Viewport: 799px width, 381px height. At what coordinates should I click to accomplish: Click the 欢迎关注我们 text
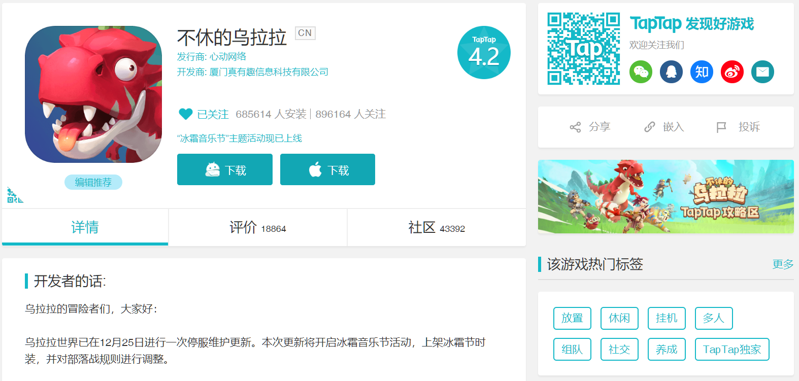click(x=657, y=45)
